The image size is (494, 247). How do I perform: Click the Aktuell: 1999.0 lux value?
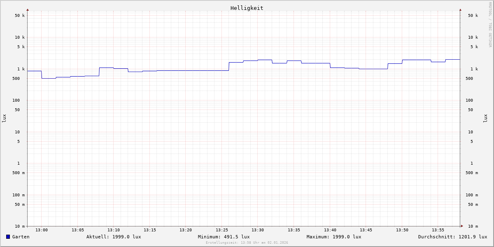coord(114,237)
